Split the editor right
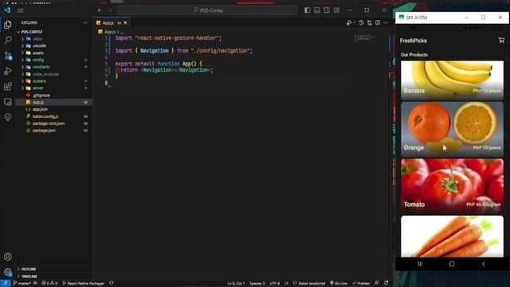The height and width of the screenshot is (287, 510). tap(378, 23)
